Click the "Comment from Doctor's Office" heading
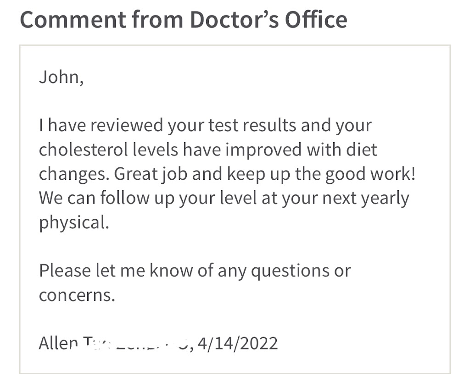 click(x=183, y=20)
